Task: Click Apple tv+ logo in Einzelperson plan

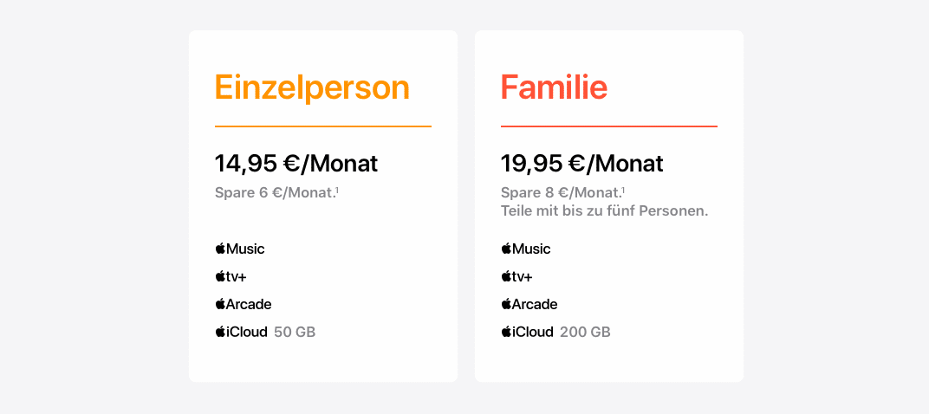Action: coord(231,276)
